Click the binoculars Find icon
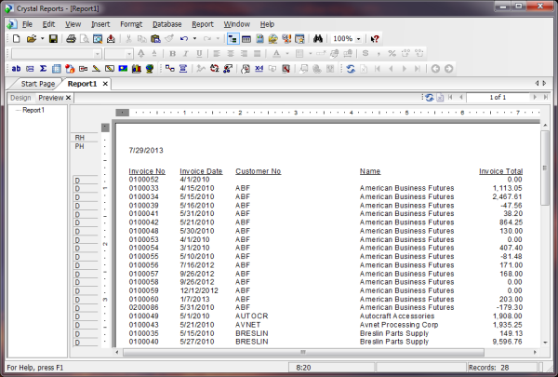Image resolution: width=558 pixels, height=377 pixels. [317, 39]
